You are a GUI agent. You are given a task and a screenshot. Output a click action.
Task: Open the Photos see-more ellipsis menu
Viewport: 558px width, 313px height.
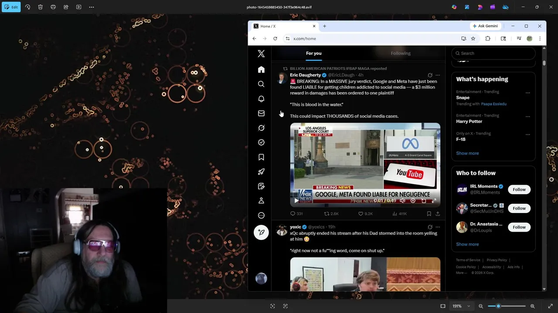coord(92,7)
